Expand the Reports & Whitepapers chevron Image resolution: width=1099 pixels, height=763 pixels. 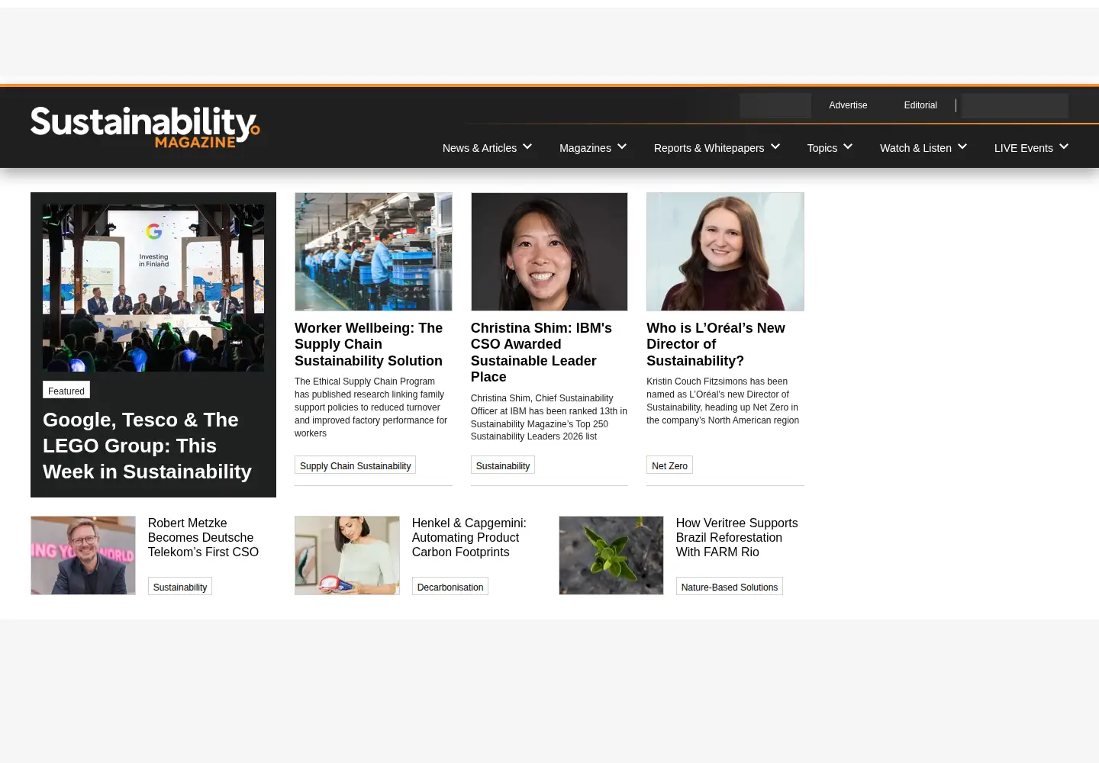(x=775, y=146)
